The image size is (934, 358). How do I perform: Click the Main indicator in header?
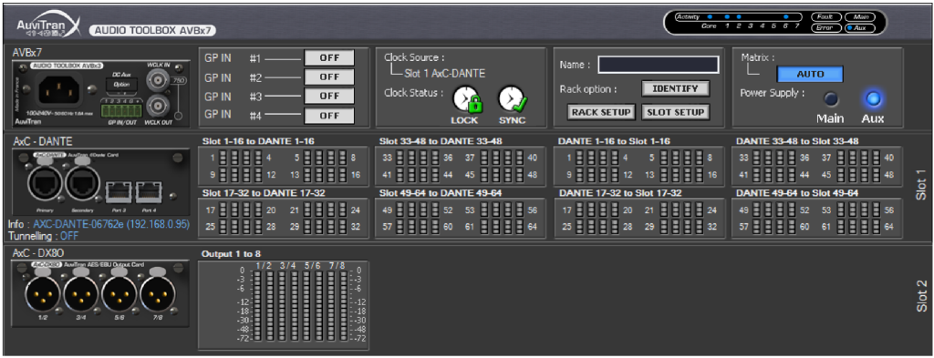pyautogui.click(x=860, y=17)
